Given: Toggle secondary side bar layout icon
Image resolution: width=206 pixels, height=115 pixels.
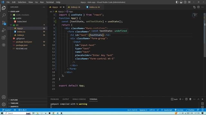Looking at the screenshot, I should (185, 2).
